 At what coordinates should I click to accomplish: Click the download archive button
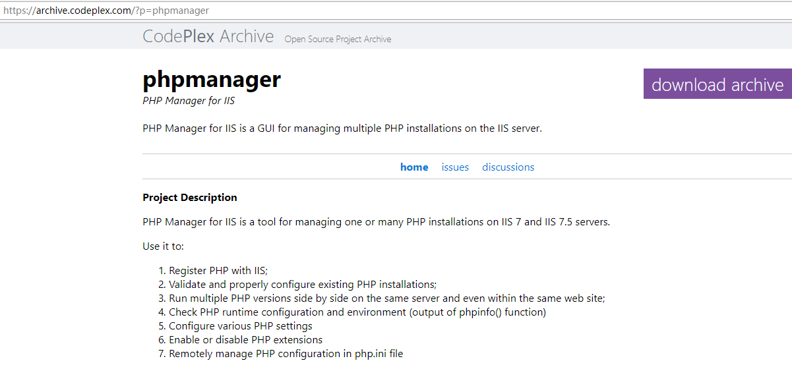tap(717, 84)
